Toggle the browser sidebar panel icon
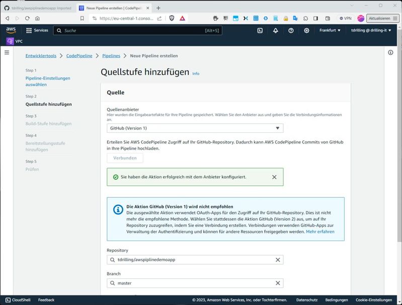 point(315,18)
